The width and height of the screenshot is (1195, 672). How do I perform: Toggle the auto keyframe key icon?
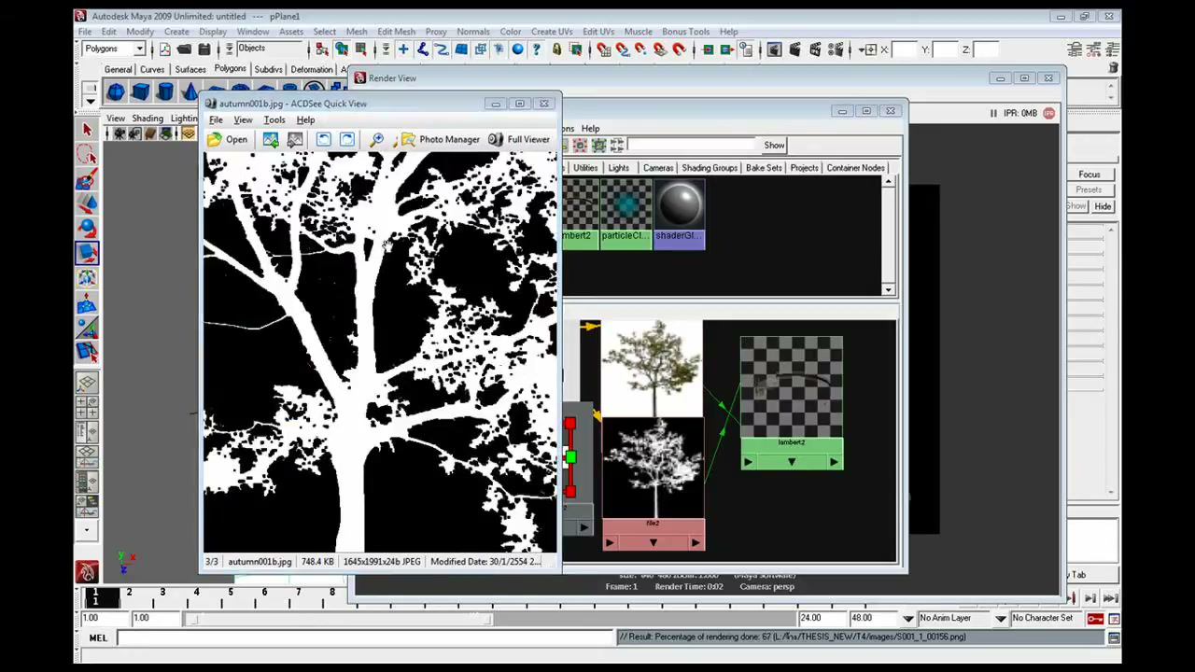tap(1096, 618)
